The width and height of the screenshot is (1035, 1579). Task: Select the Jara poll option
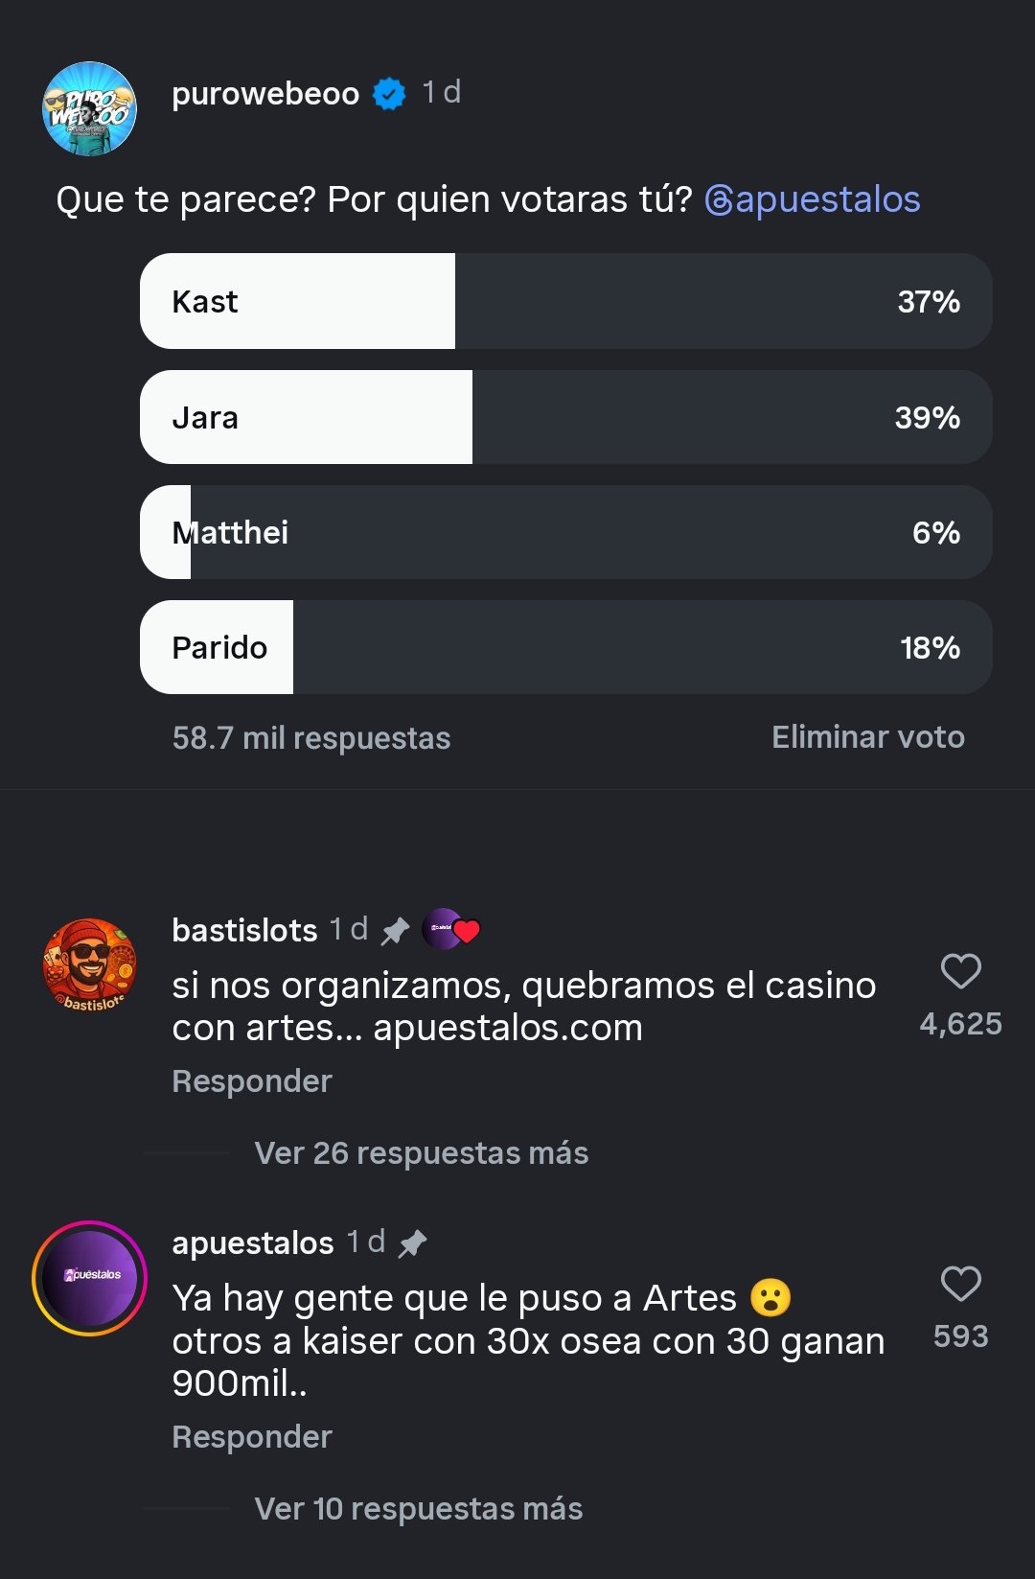click(x=565, y=417)
